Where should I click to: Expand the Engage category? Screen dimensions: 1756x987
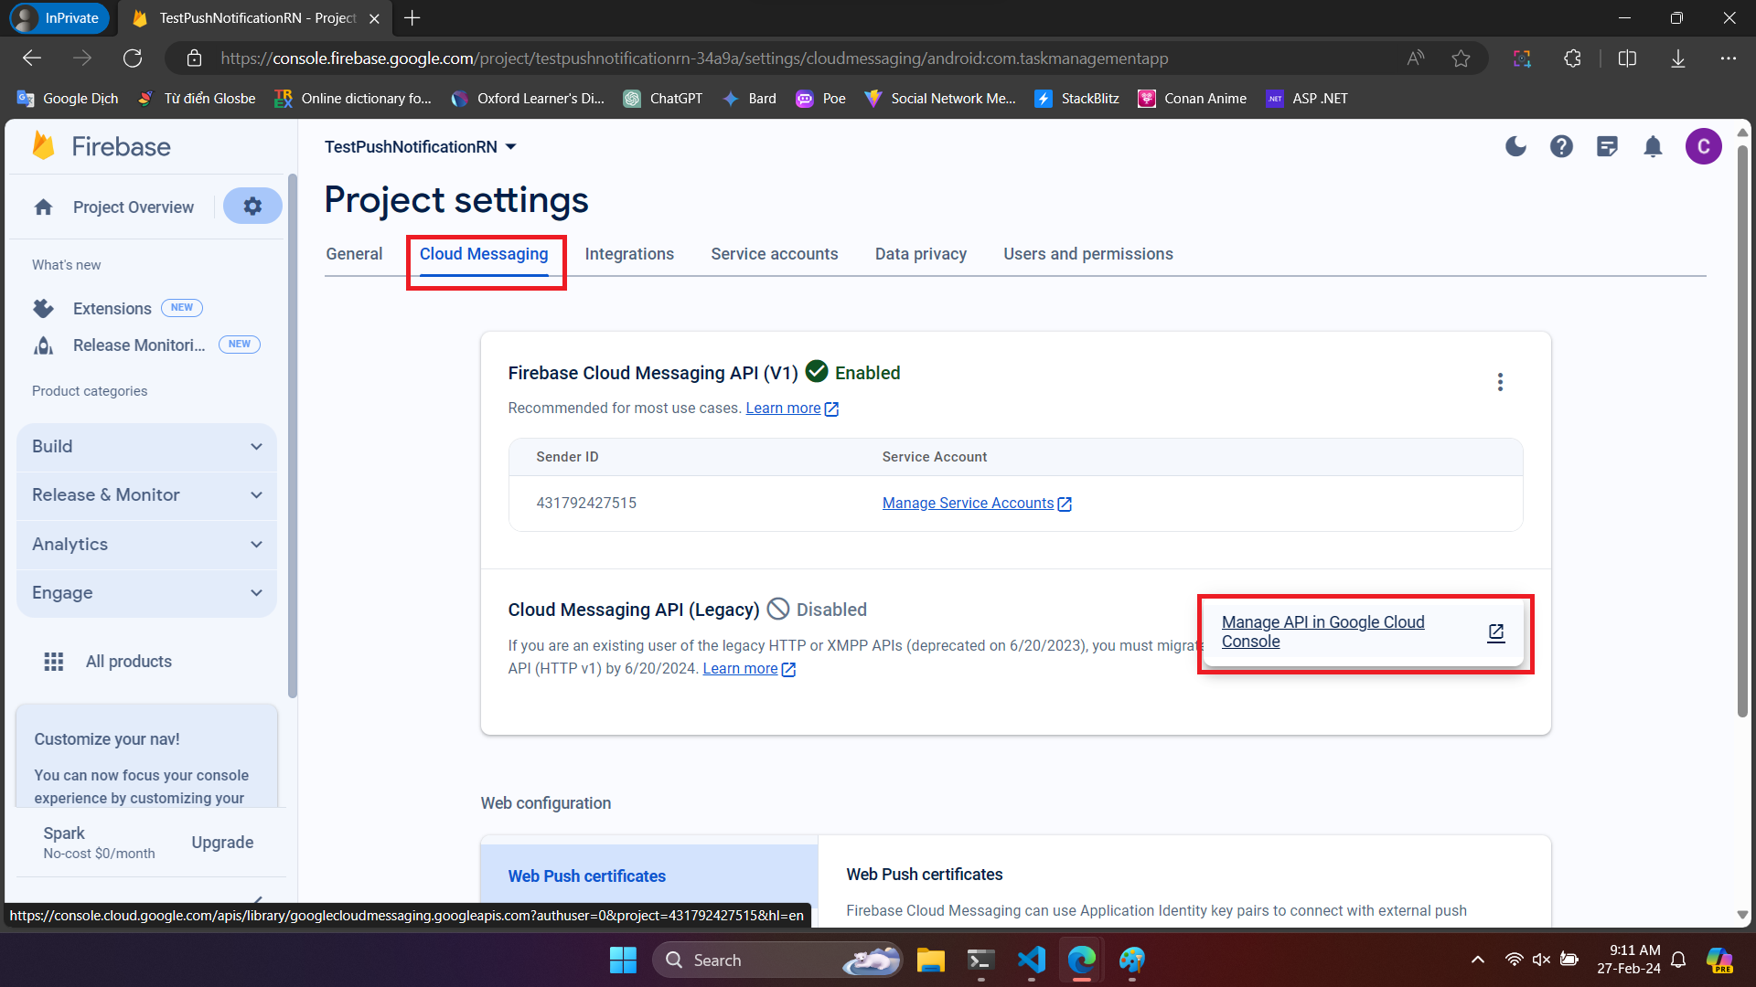[146, 593]
